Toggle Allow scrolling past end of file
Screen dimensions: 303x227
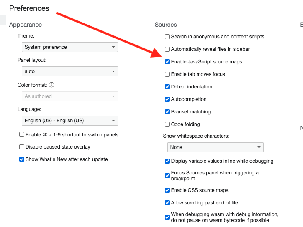(x=167, y=203)
